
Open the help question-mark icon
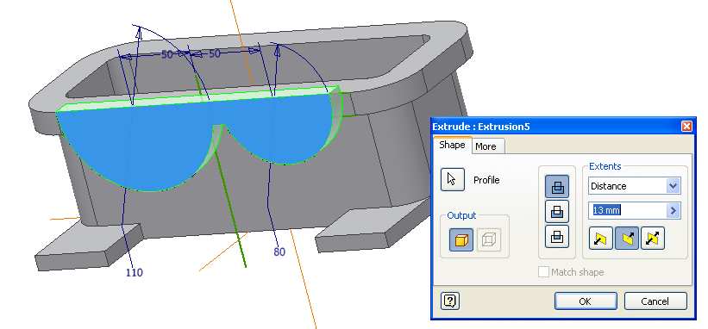click(x=450, y=301)
